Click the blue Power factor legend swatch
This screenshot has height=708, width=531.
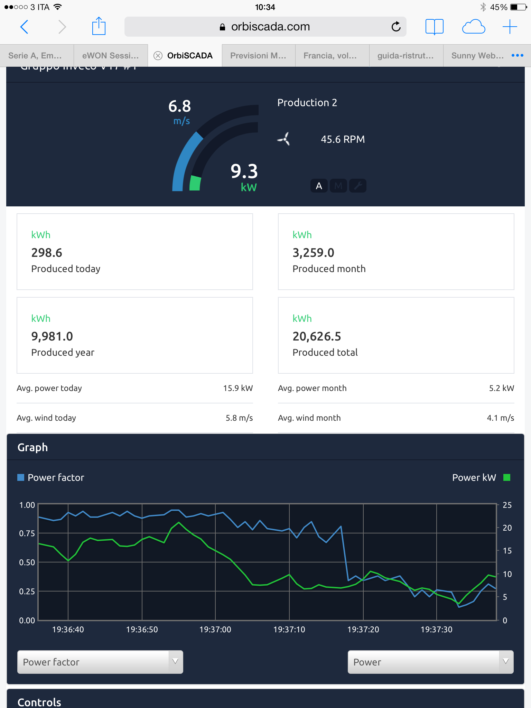tap(21, 477)
